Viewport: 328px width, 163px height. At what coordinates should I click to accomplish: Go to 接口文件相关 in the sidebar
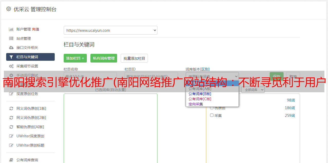(x=27, y=48)
